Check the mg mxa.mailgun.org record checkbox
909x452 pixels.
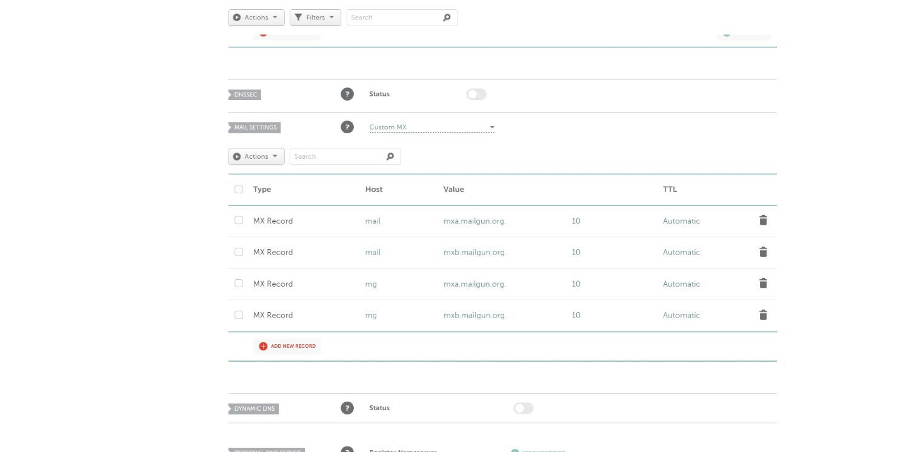239,284
